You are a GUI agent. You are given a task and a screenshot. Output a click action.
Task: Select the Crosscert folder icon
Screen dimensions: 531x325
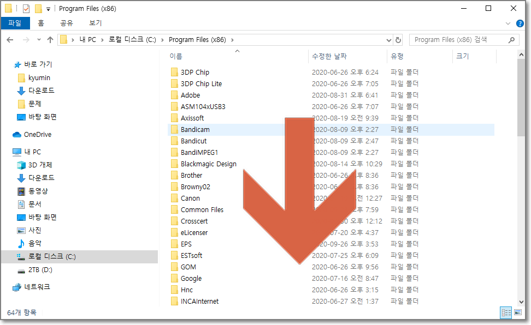(x=174, y=221)
